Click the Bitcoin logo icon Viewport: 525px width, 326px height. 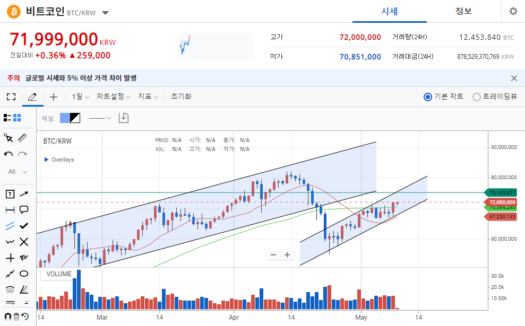point(14,12)
